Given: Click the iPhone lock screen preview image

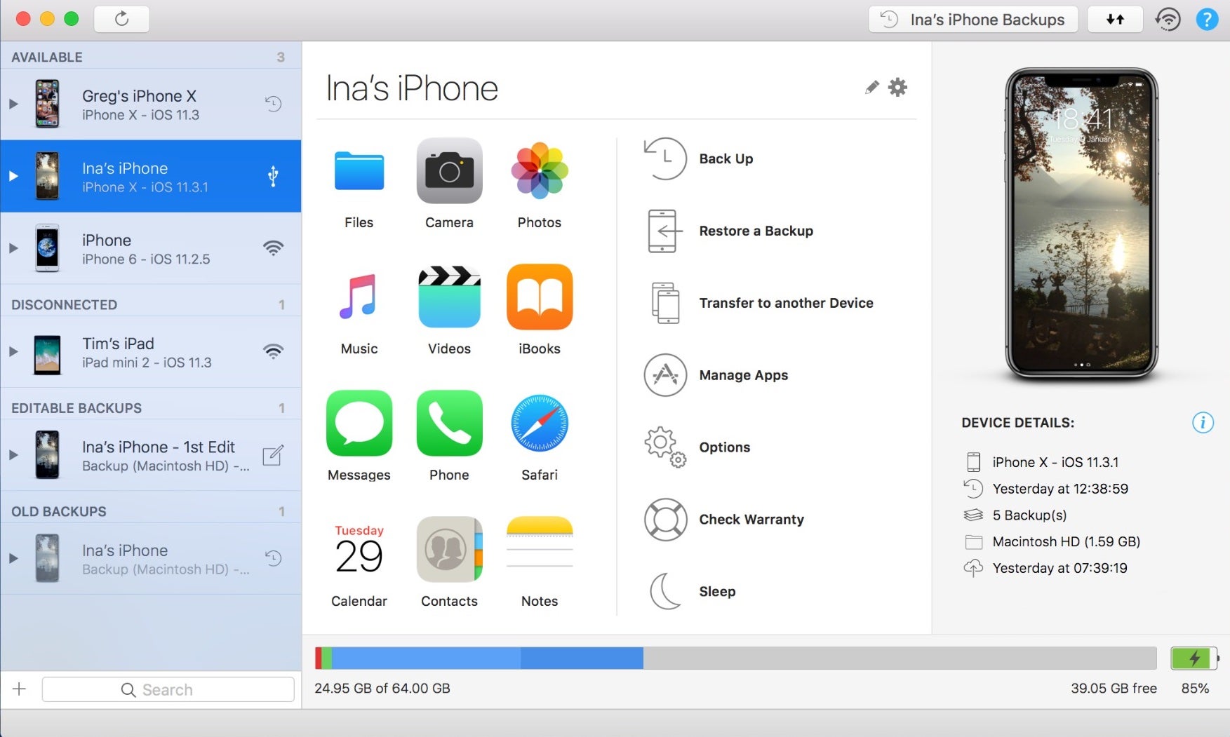Looking at the screenshot, I should pos(1081,224).
